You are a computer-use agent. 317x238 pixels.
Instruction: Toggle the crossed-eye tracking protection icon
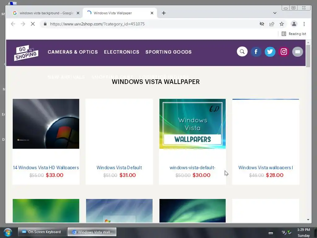click(262, 24)
